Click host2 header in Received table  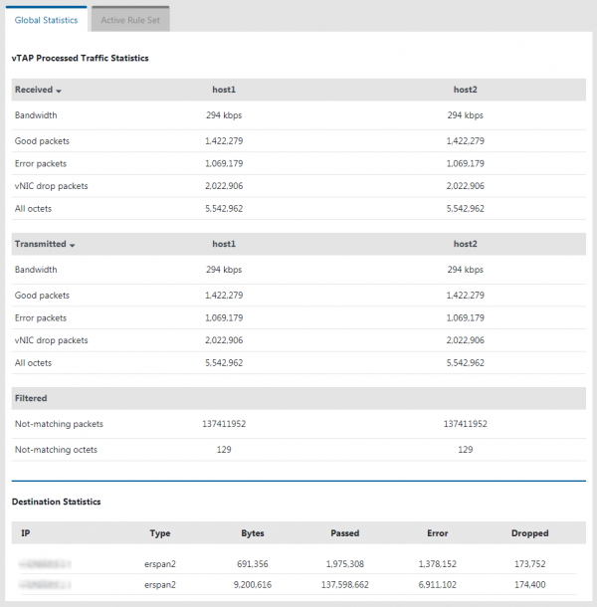(465, 90)
